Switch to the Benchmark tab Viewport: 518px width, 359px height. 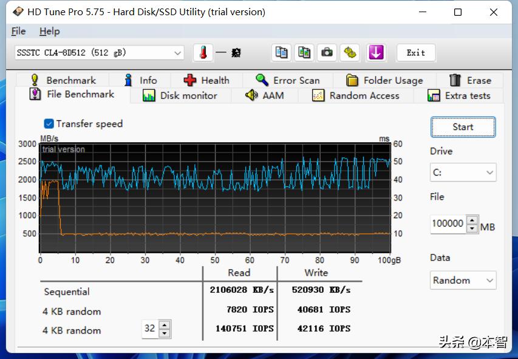click(x=63, y=80)
